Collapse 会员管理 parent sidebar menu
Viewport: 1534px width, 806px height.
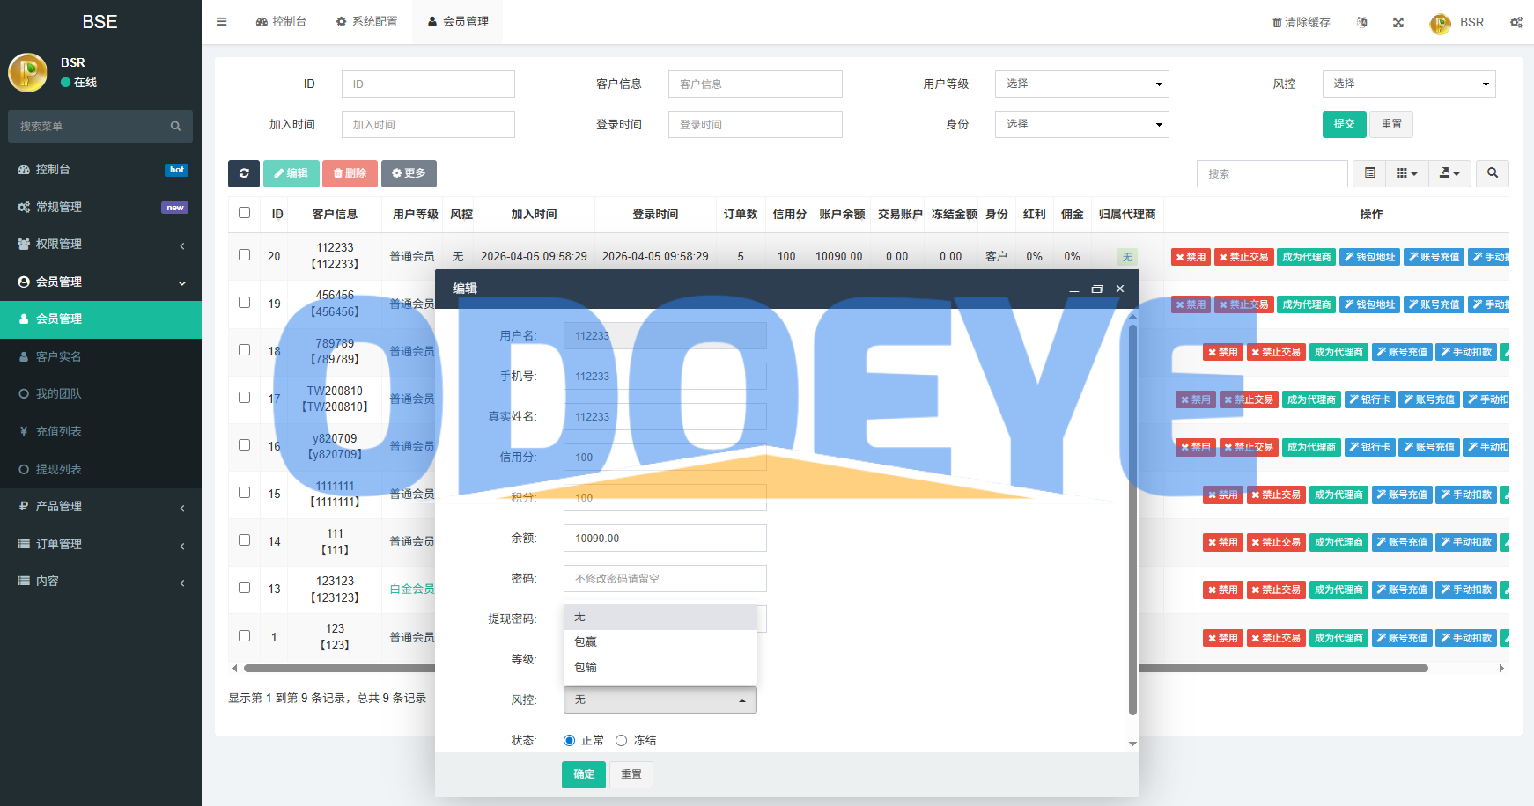(x=100, y=282)
